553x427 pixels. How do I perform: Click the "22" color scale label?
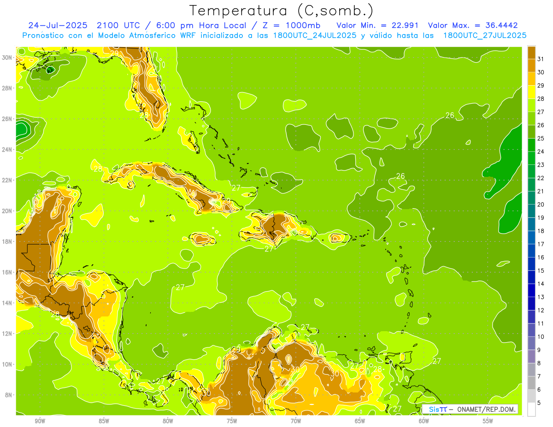541,178
